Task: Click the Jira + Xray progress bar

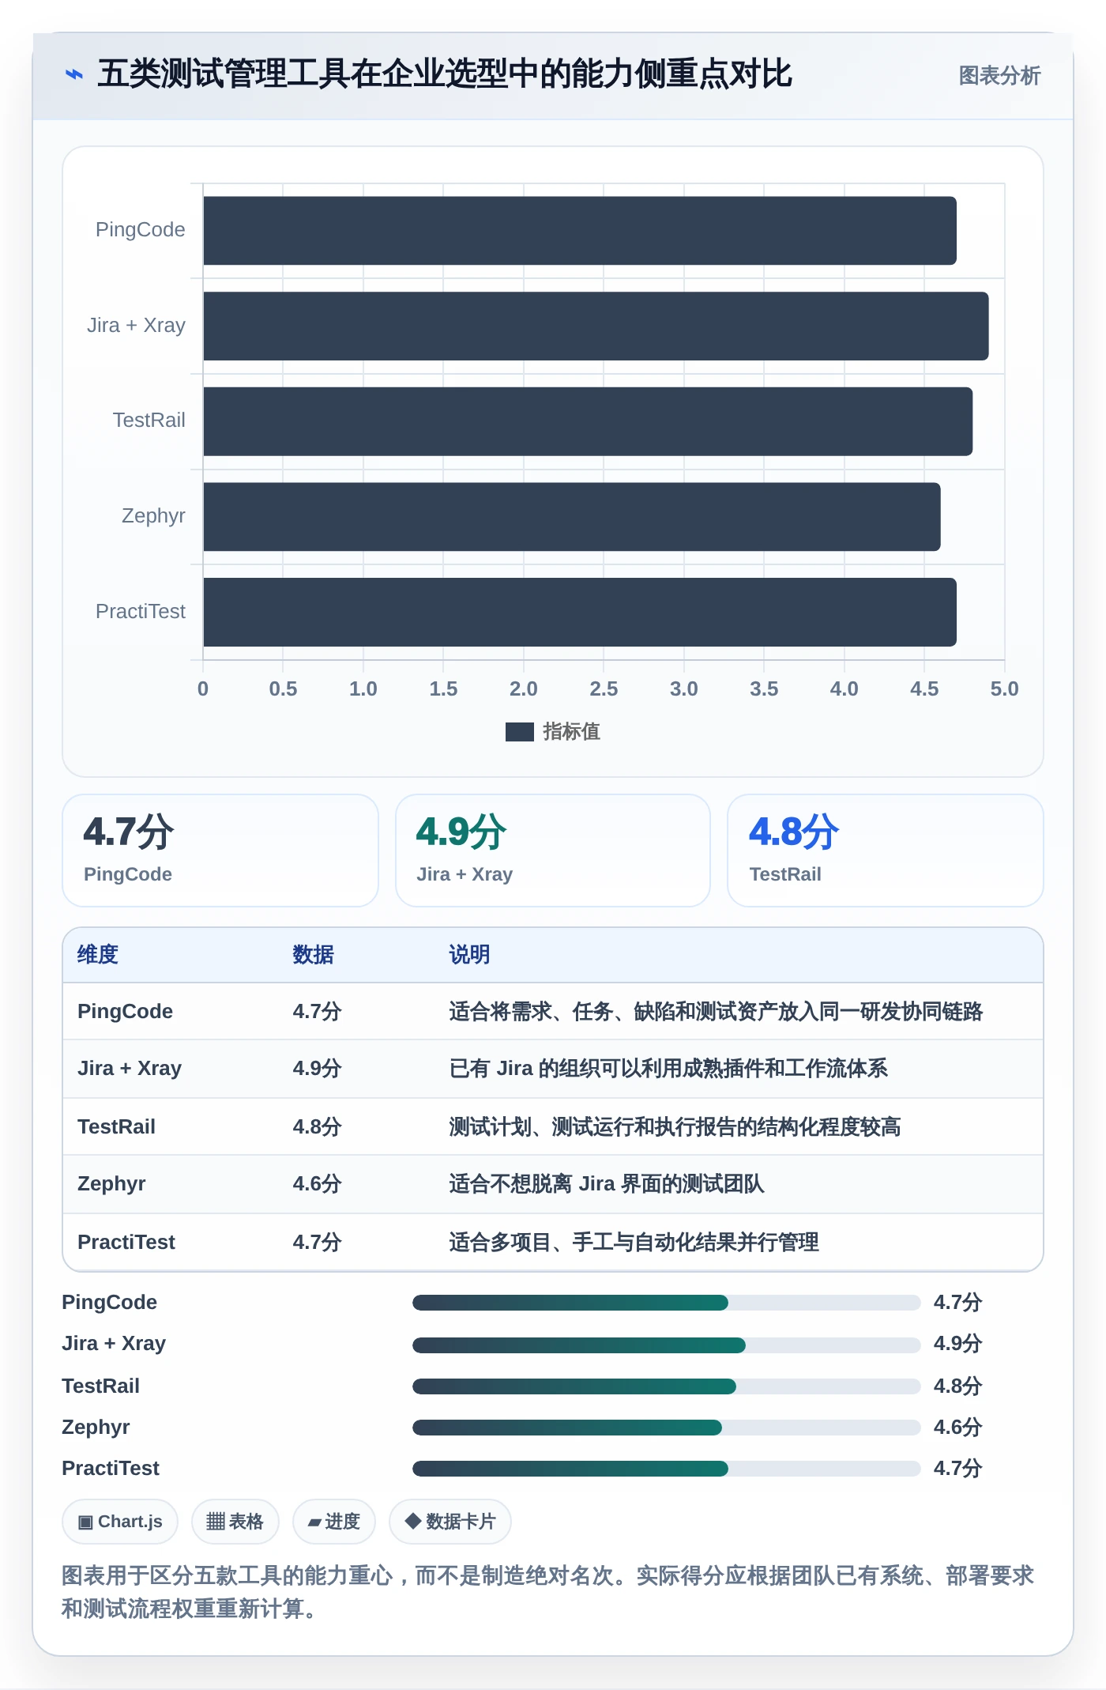Action: (x=666, y=1345)
